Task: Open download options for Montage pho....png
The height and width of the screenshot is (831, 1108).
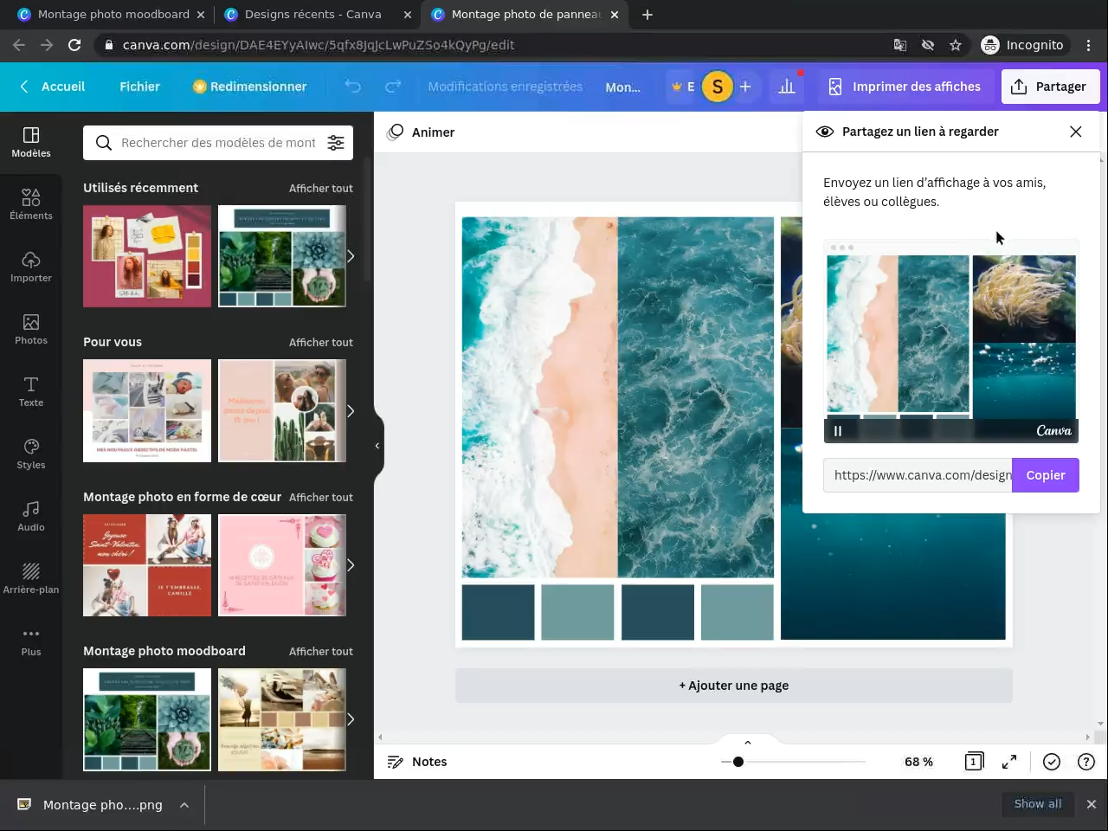Action: point(184,805)
